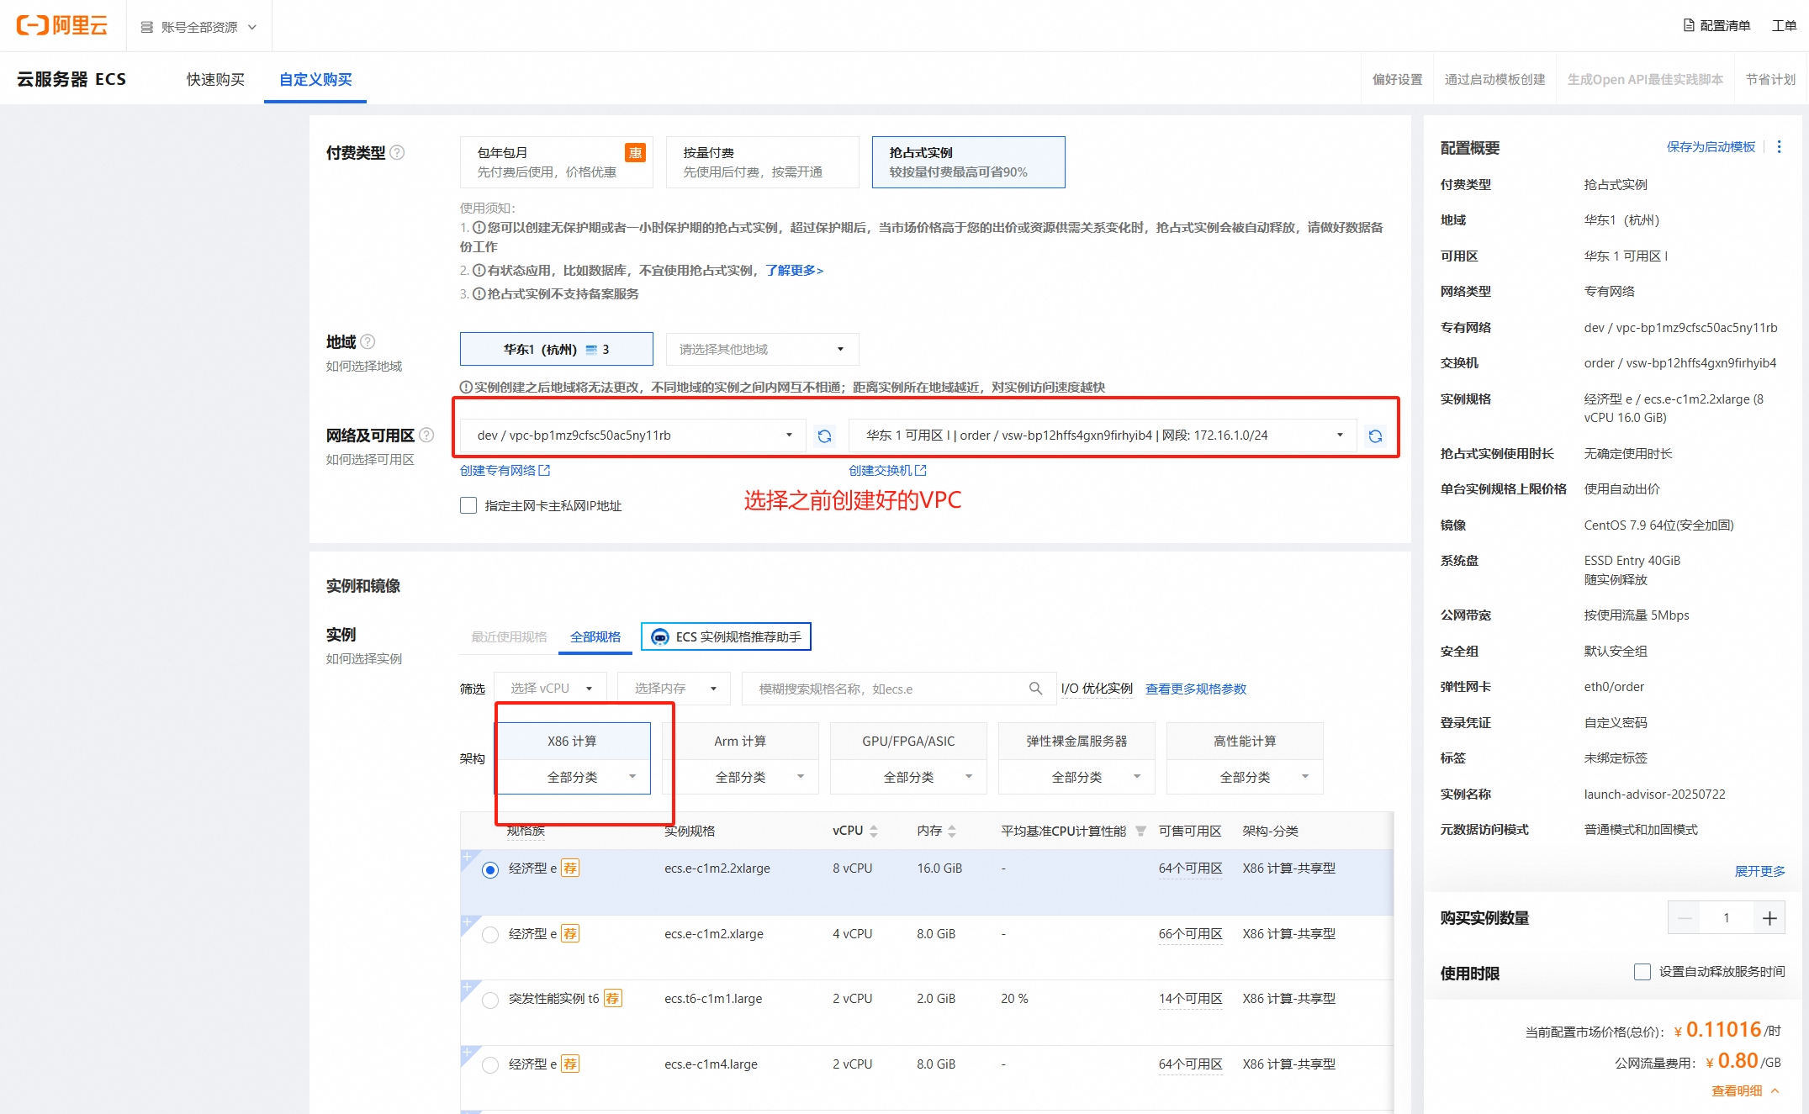Increase purchase quantity with plus button
Image resolution: width=1809 pixels, height=1114 pixels.
1769,918
